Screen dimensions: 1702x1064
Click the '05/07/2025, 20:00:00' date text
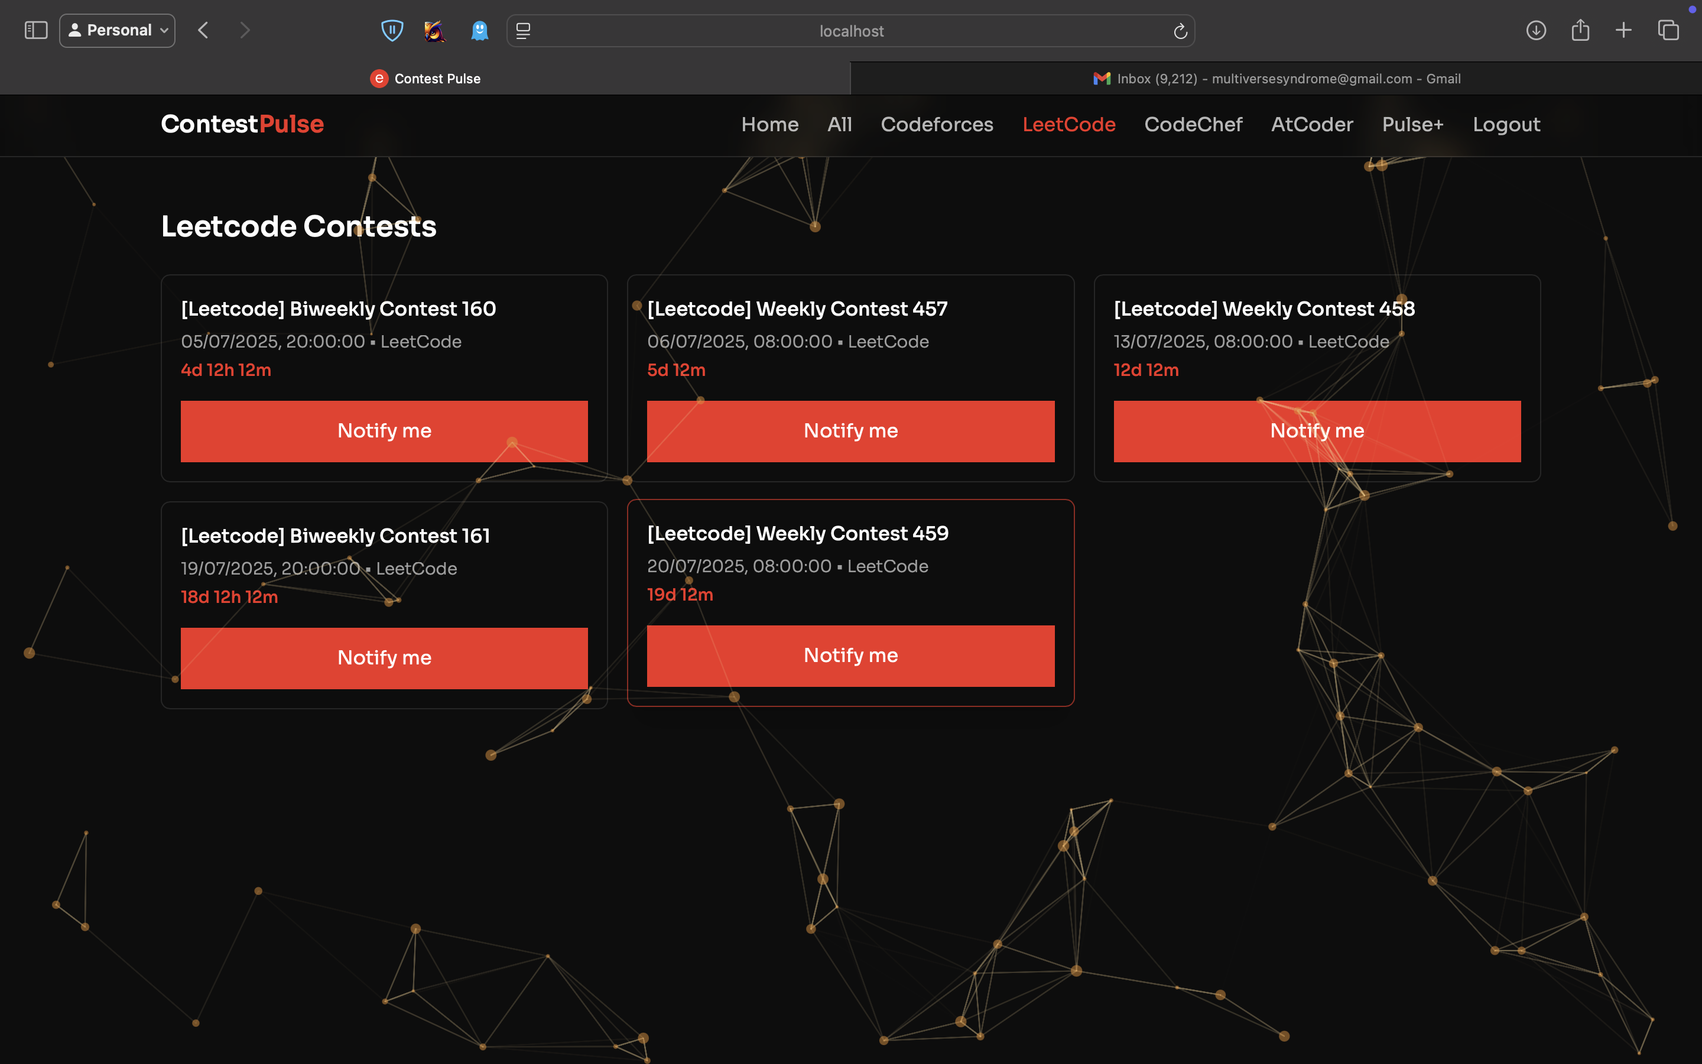(x=273, y=342)
